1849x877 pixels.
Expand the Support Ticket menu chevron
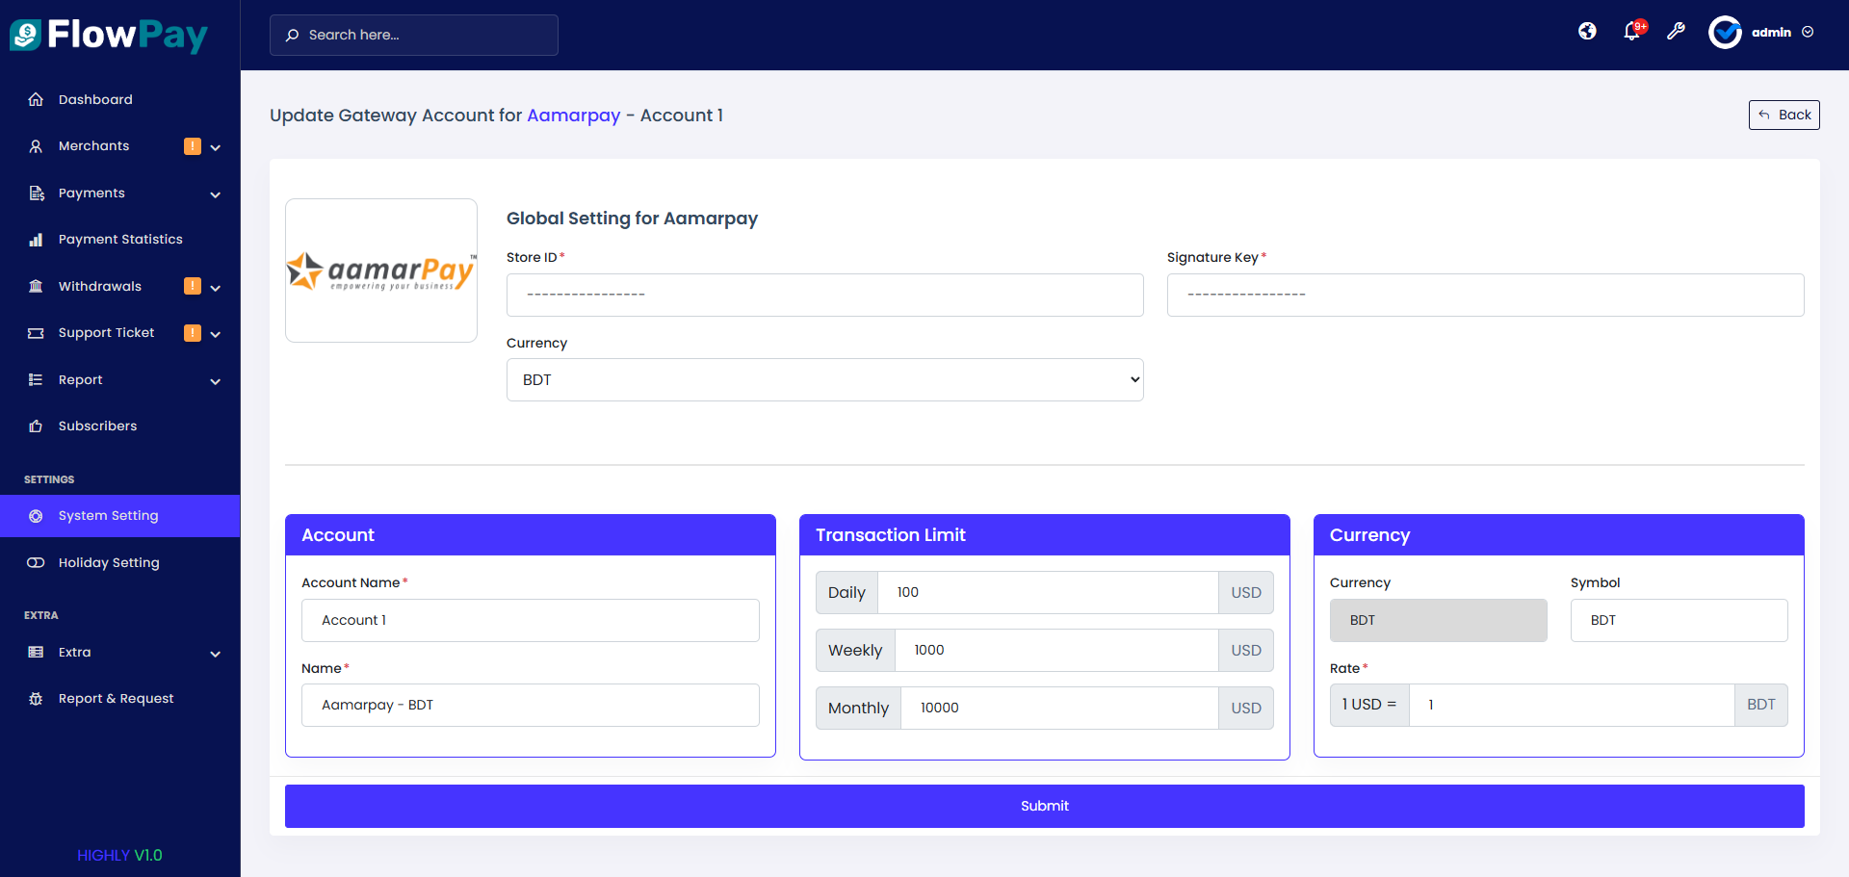(216, 334)
